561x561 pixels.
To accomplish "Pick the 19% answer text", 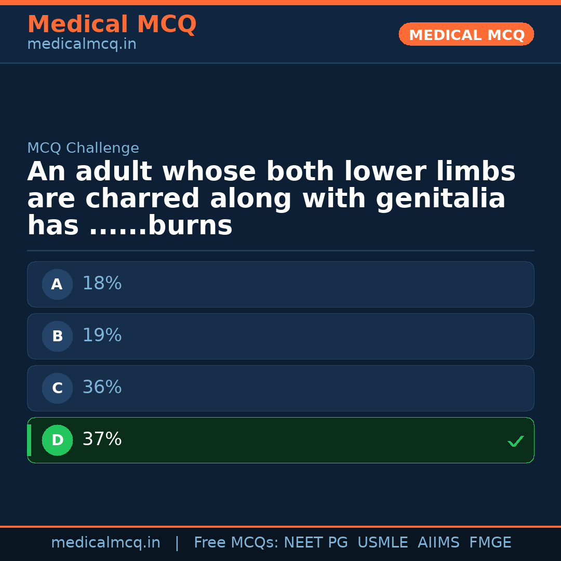I will (102, 336).
